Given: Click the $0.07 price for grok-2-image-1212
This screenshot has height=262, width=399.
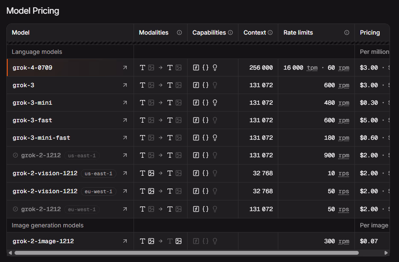Looking at the screenshot, I should click(369, 241).
